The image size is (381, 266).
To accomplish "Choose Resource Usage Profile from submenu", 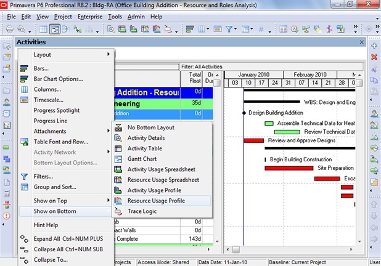I will coord(162,201).
